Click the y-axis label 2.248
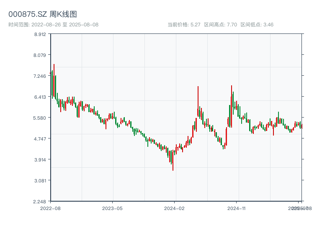The height and width of the screenshot is (251, 335). coord(40,202)
